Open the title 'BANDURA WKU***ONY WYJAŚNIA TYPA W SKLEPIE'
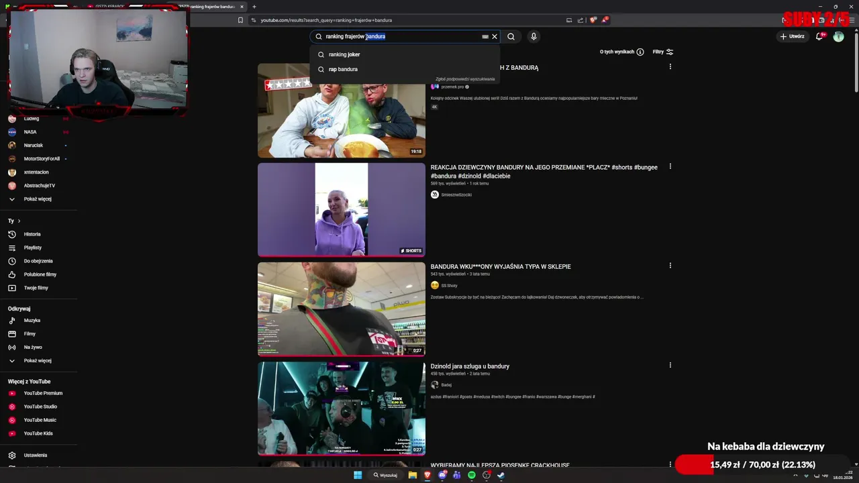The height and width of the screenshot is (483, 859). tap(501, 266)
